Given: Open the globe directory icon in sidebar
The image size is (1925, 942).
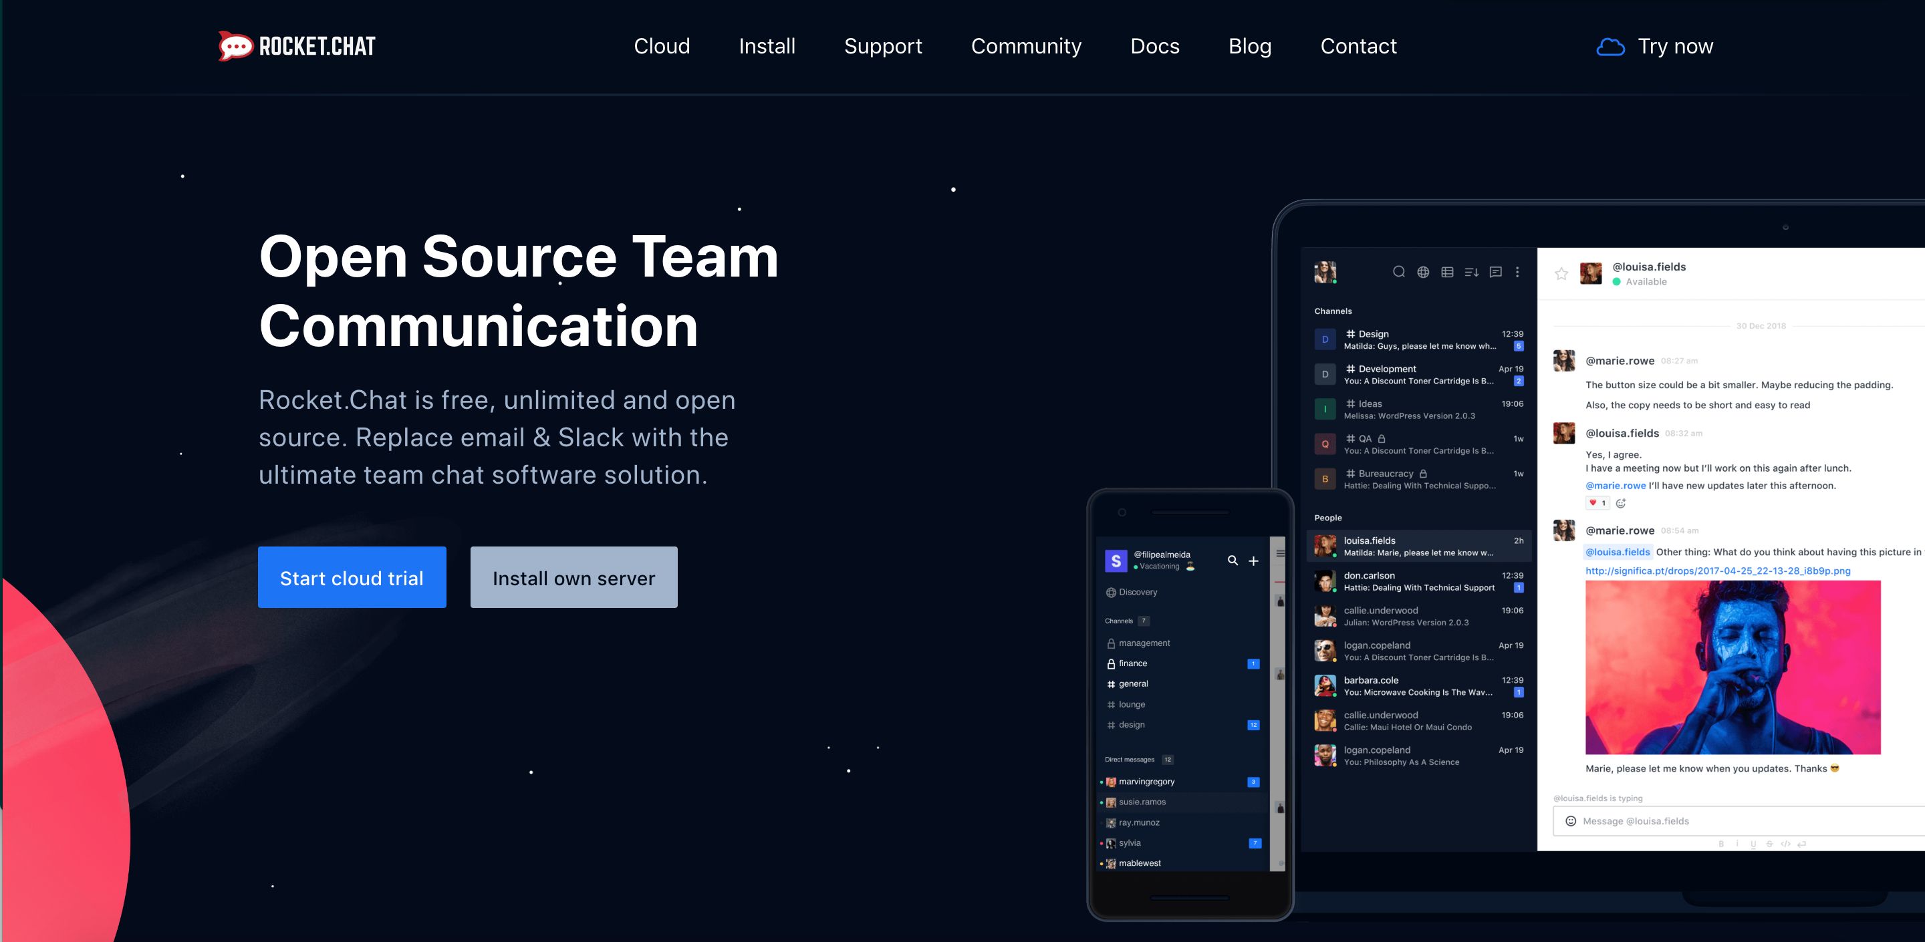Looking at the screenshot, I should click(x=1423, y=272).
